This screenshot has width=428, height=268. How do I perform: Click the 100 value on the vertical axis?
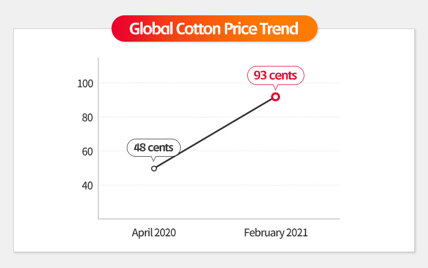[85, 83]
